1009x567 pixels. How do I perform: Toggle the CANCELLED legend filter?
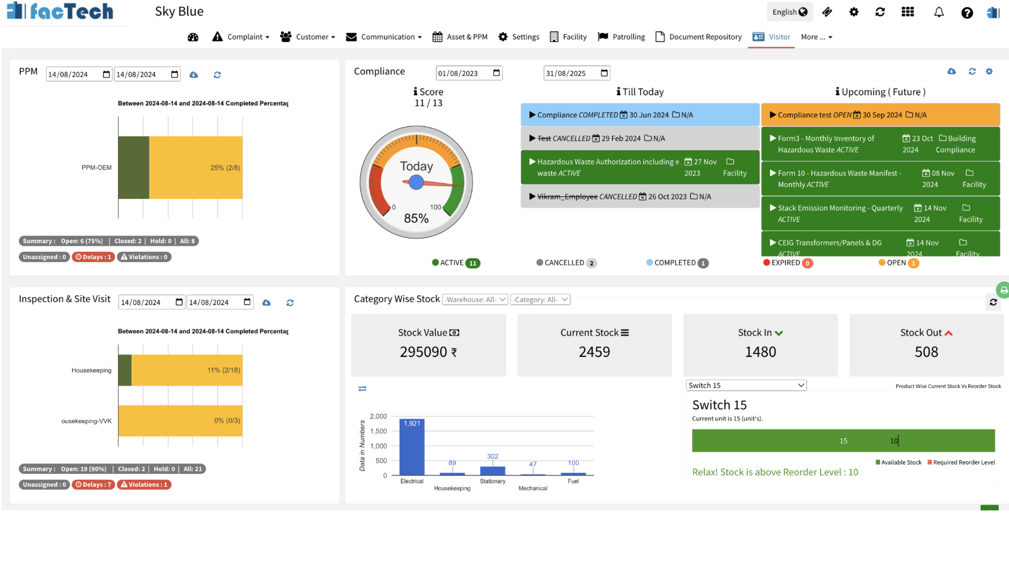point(566,262)
